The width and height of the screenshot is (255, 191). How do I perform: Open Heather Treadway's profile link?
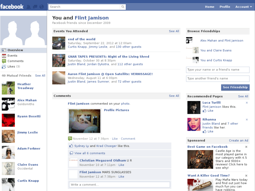click(25, 86)
